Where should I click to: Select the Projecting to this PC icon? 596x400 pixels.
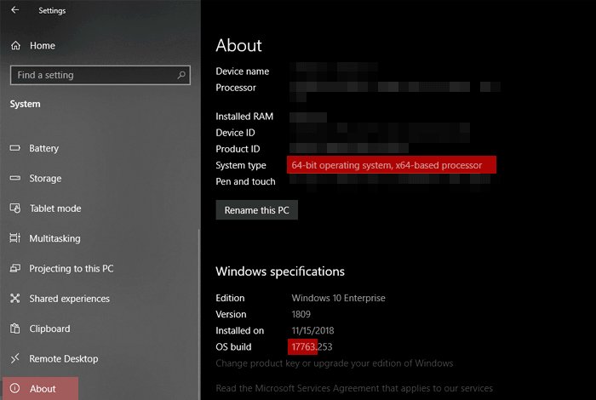[15, 268]
